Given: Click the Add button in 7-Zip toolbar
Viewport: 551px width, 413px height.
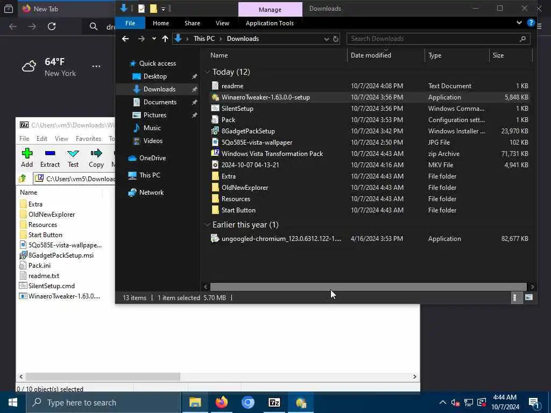Looking at the screenshot, I should (27, 158).
